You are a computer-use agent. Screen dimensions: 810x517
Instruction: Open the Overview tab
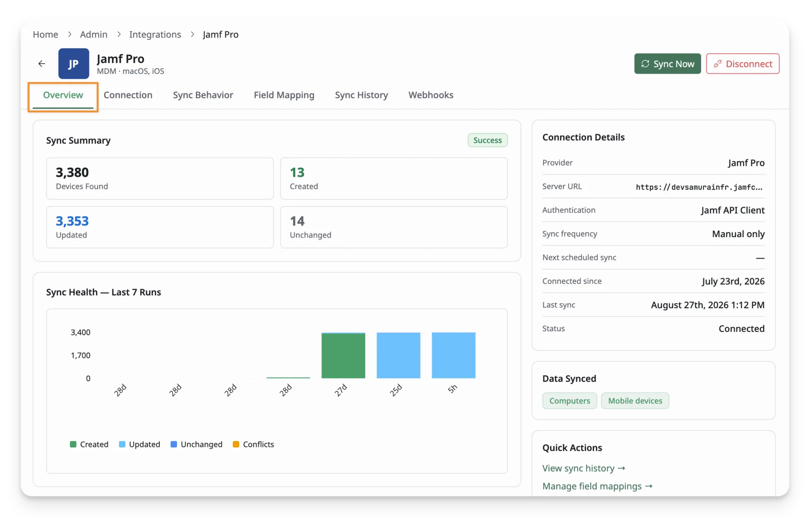pyautogui.click(x=63, y=95)
